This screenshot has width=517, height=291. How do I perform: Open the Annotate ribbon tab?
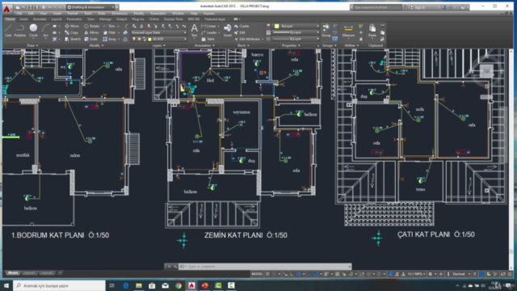click(x=40, y=19)
